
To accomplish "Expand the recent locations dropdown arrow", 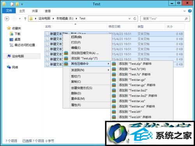I will pos(20,19).
